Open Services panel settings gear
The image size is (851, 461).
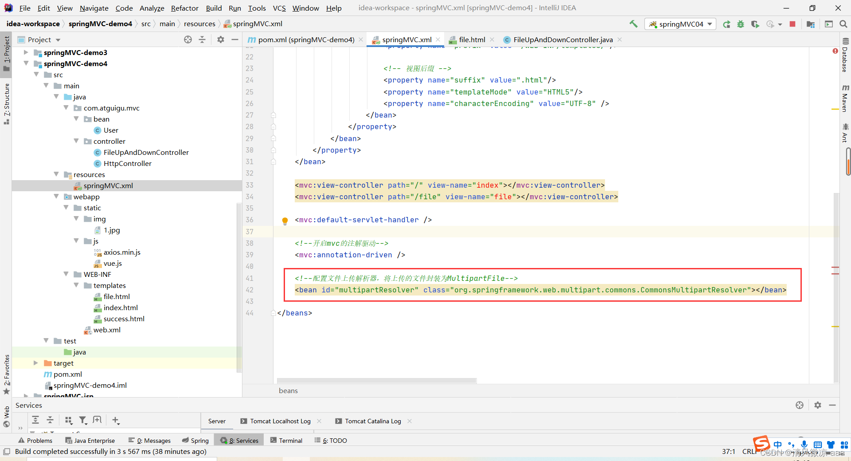[x=818, y=405]
